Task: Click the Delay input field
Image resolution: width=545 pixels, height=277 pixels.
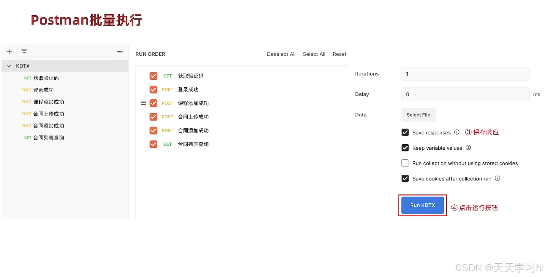Action: click(x=465, y=94)
